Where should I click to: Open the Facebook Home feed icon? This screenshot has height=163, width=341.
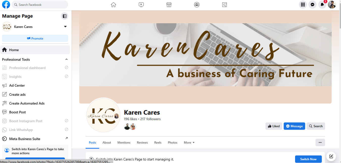click(x=113, y=5)
